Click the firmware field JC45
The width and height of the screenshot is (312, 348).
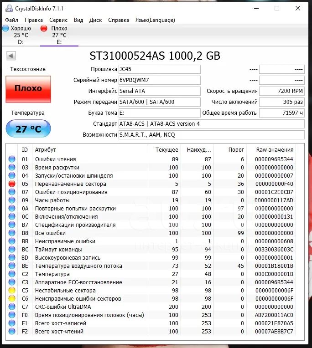click(160, 69)
